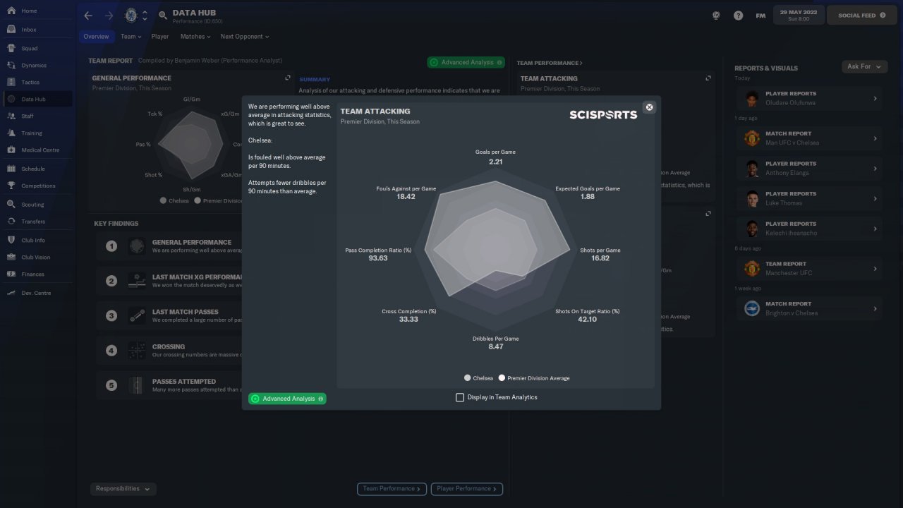Image resolution: width=903 pixels, height=508 pixels.
Task: Open the Last Match Passes key finding
Action: [x=169, y=315]
